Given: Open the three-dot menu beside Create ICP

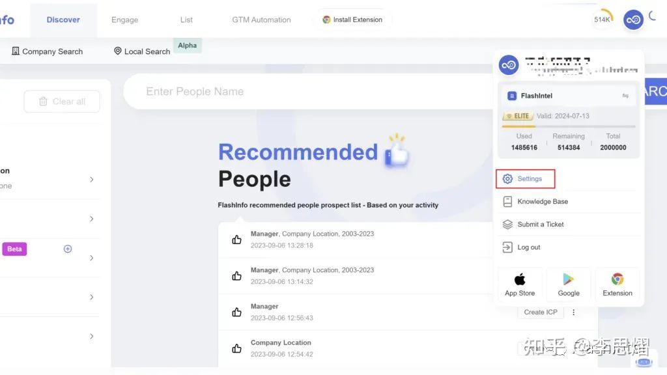Looking at the screenshot, I should [x=573, y=312].
